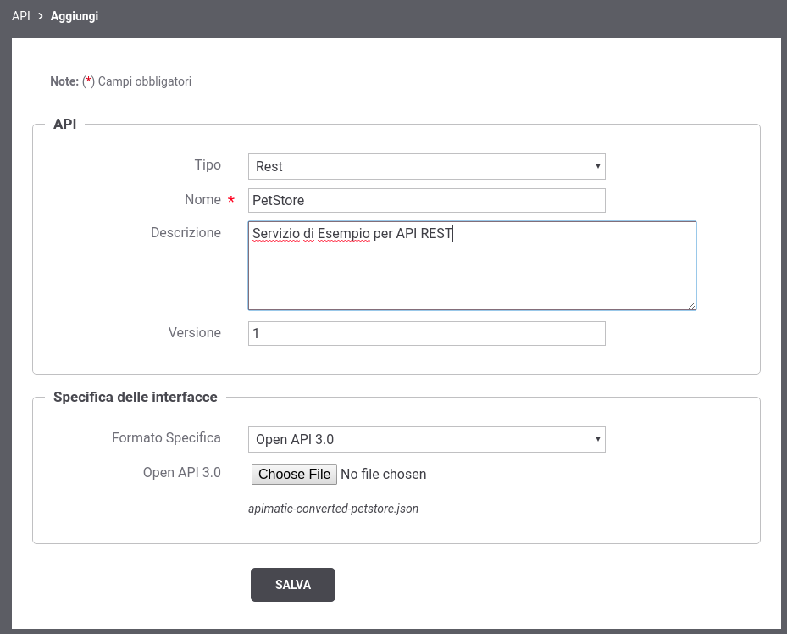Grab the Descrizione textarea resize handle

click(x=691, y=304)
